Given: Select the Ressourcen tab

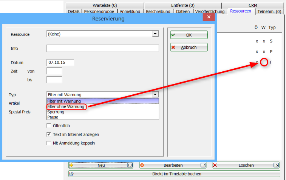Looking at the screenshot, I should point(241,11).
